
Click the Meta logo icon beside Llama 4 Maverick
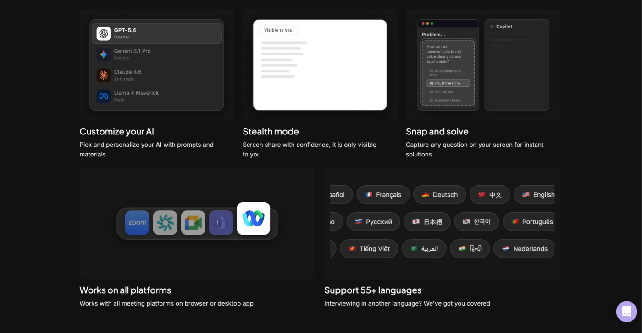[104, 96]
